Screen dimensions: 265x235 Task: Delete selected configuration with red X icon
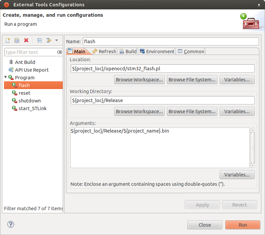pos(26,41)
